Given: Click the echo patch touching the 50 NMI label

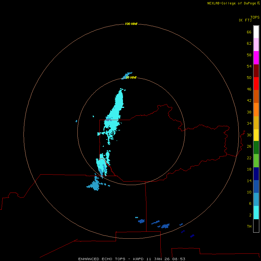Looking at the screenshot, I should click(126, 76).
